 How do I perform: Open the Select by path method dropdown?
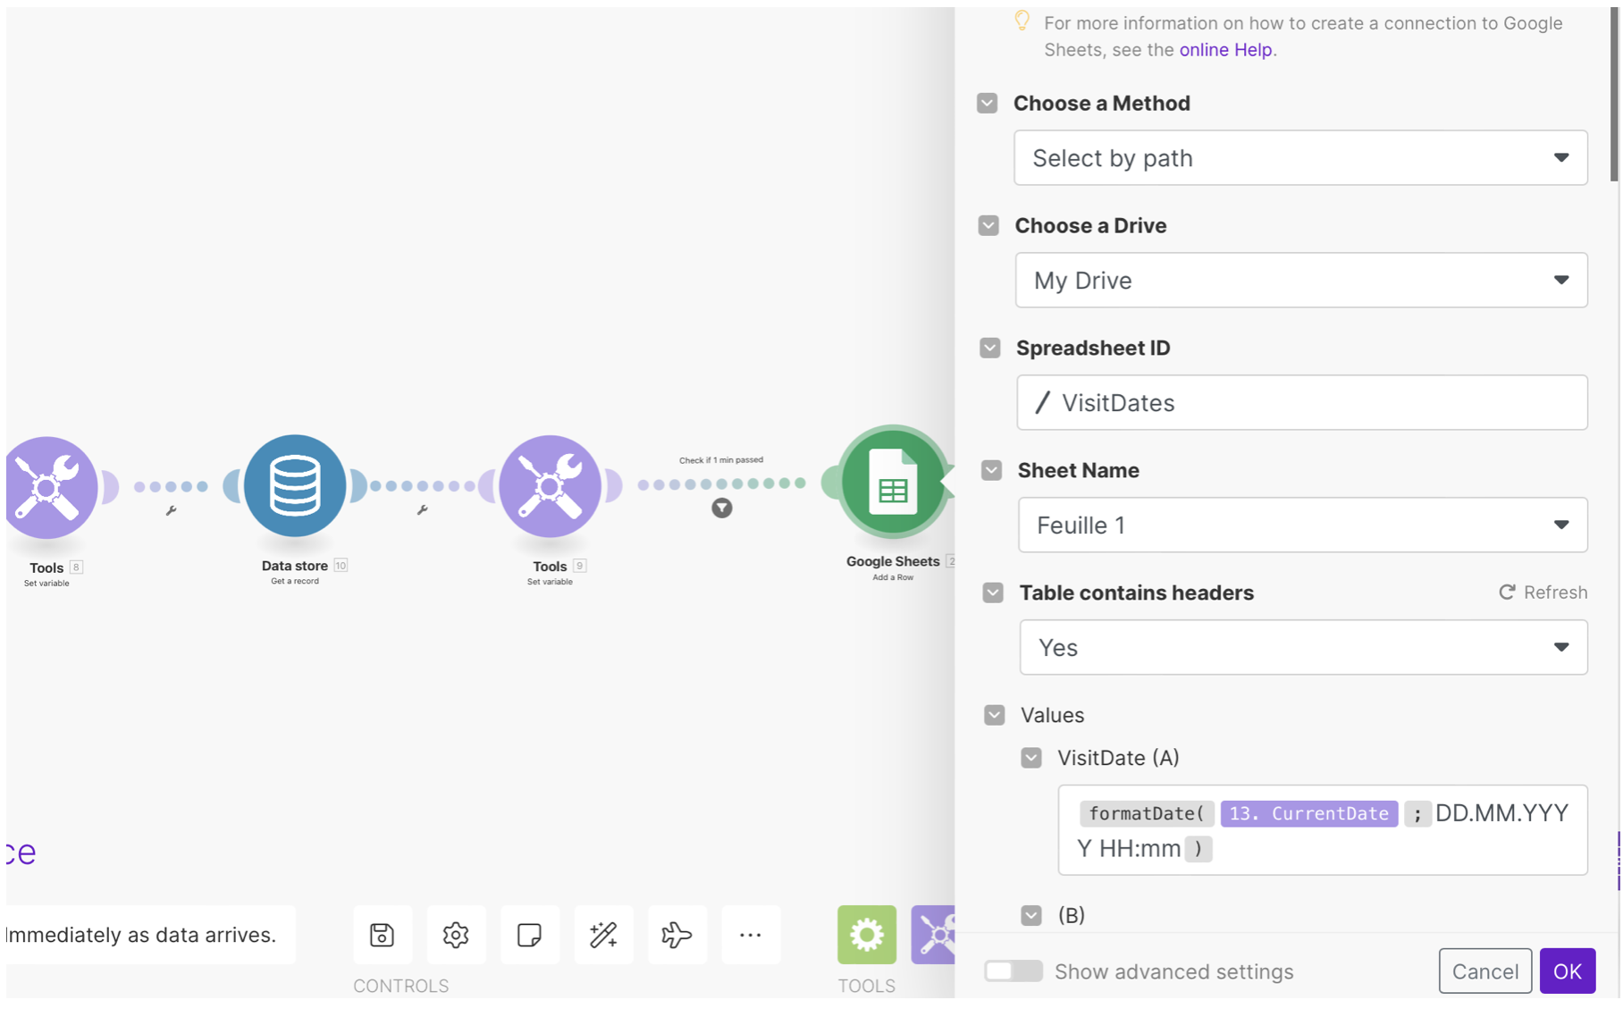coord(1300,158)
